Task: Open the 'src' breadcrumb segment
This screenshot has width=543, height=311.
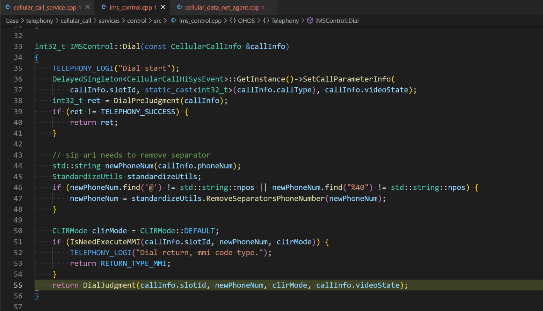Action: (158, 21)
